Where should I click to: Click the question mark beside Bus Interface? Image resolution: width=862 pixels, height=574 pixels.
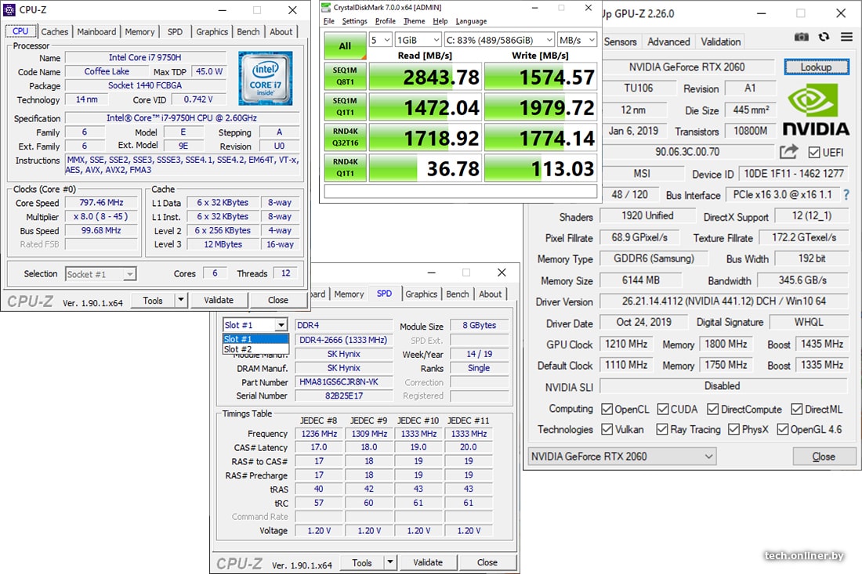click(x=846, y=194)
